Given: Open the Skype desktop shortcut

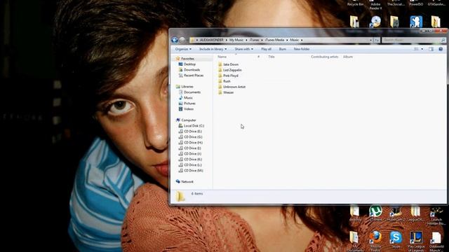Looking at the screenshot, I should pos(396,239).
